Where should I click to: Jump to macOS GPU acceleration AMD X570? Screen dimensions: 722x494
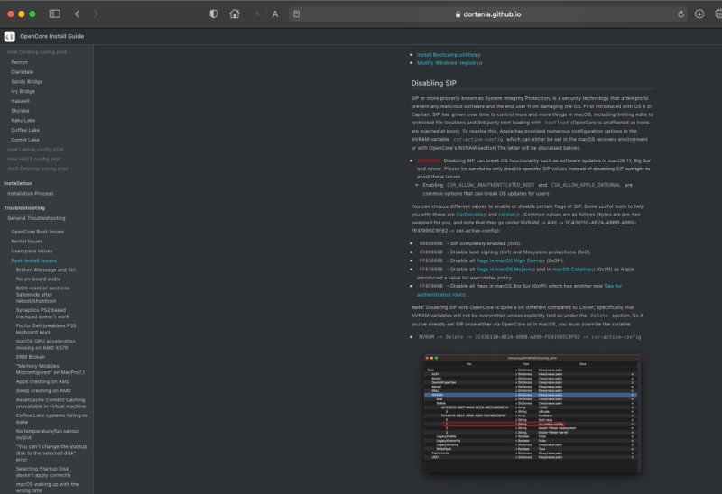[x=46, y=344]
